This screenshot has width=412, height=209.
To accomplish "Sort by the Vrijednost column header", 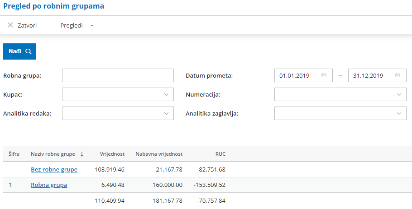I will pos(112,154).
